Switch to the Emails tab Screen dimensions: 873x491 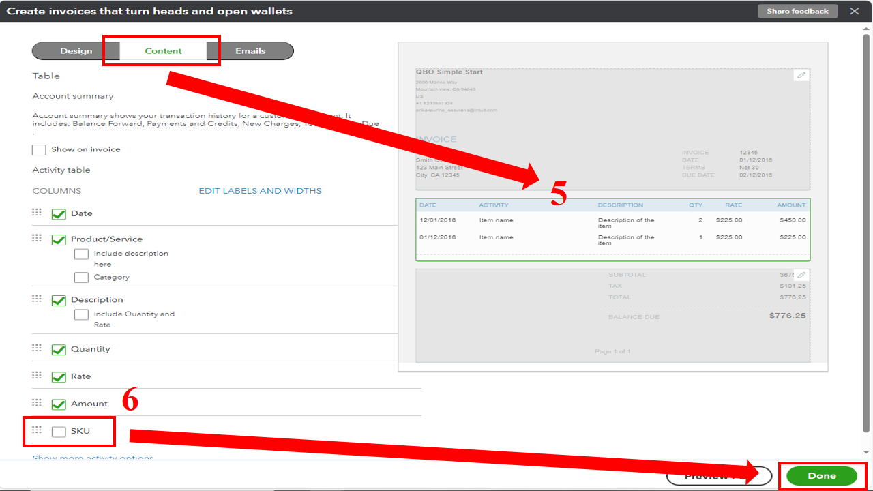[x=250, y=50]
